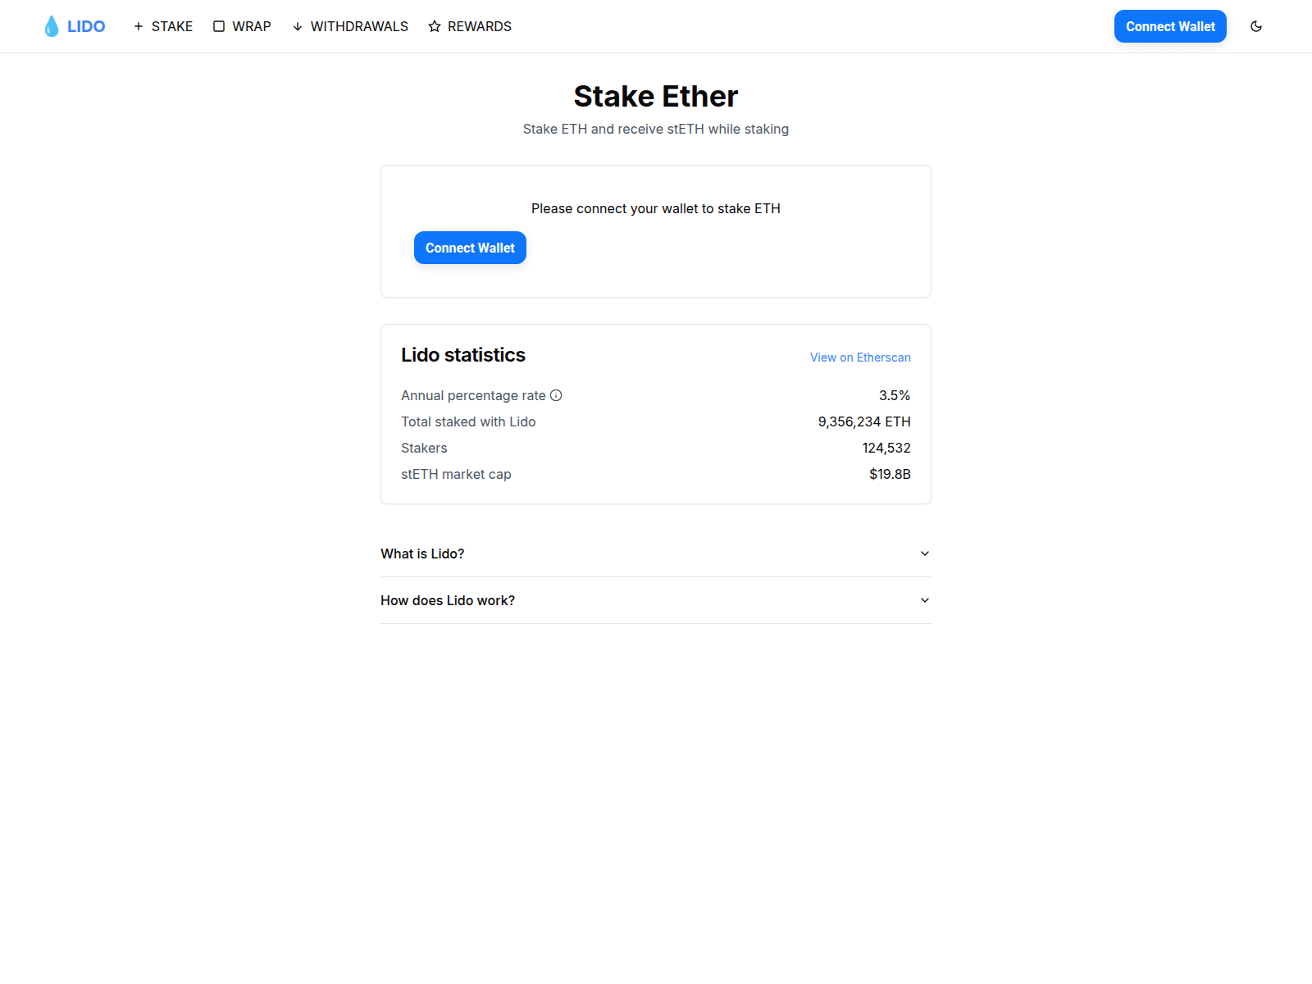The image size is (1312, 984).
Task: Click the $19.8B market cap value
Action: (x=890, y=474)
